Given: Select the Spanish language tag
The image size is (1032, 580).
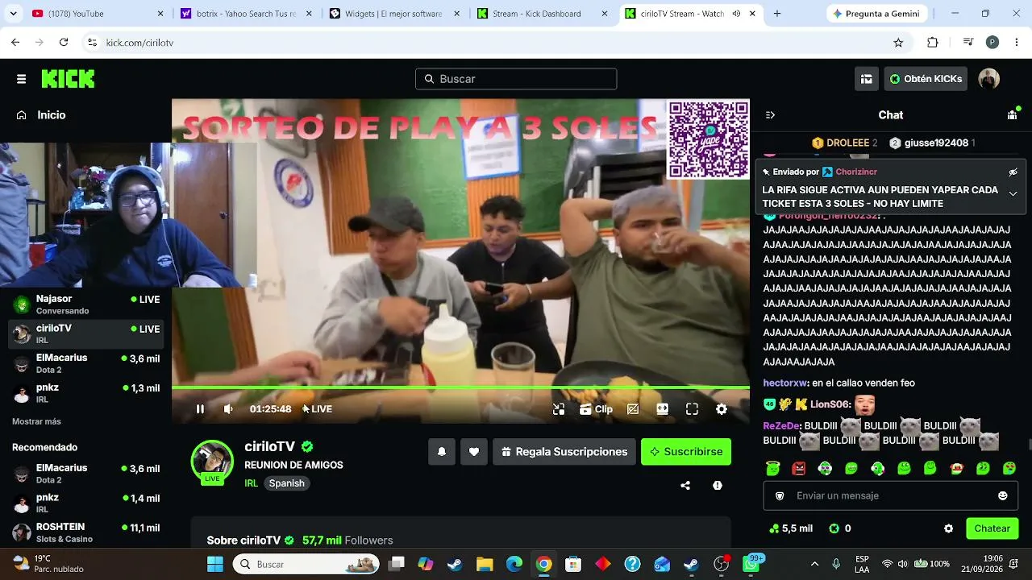Looking at the screenshot, I should [287, 483].
